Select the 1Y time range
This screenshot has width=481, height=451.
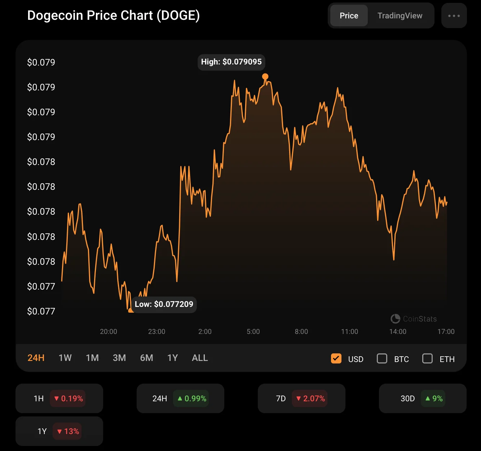point(173,358)
